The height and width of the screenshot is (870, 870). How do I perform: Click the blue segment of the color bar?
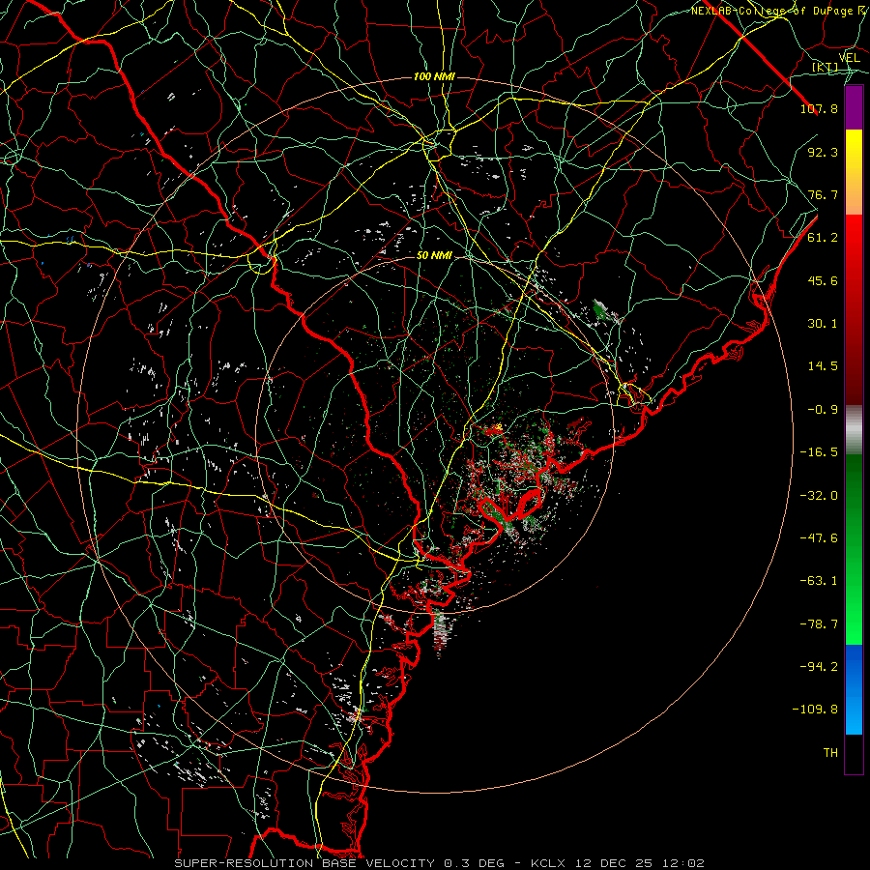pos(854,689)
